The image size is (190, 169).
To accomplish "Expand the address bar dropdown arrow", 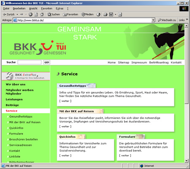I will click(153, 20).
